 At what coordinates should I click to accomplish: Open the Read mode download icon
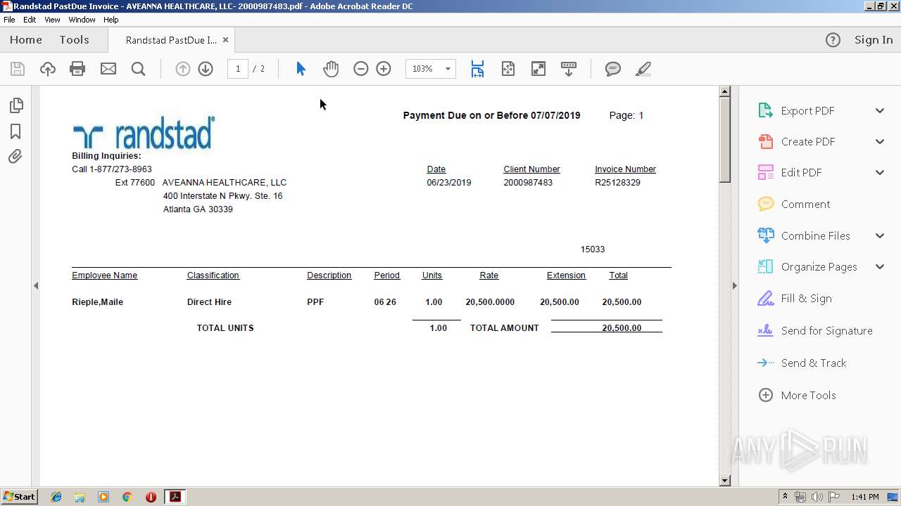click(569, 69)
